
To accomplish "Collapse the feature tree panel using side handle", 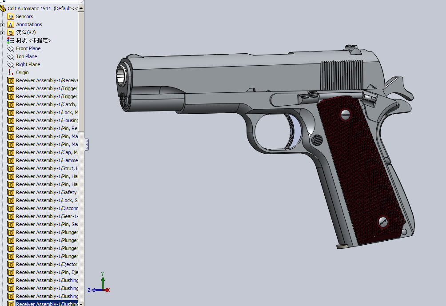I will tap(87, 145).
